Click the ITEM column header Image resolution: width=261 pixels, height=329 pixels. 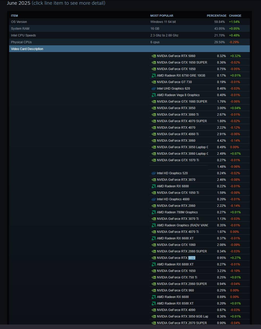15,16
